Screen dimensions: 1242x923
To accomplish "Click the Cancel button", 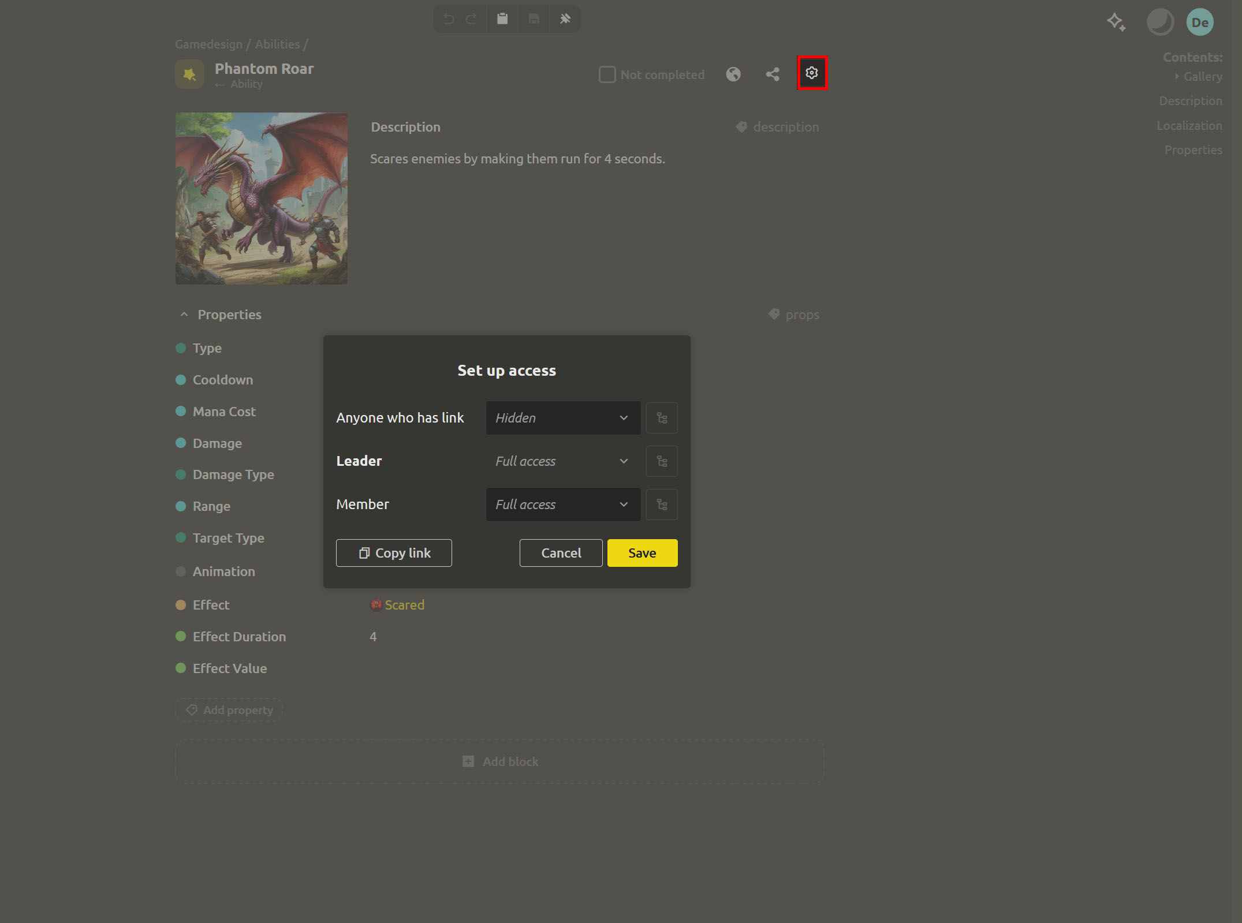I will pyautogui.click(x=561, y=553).
